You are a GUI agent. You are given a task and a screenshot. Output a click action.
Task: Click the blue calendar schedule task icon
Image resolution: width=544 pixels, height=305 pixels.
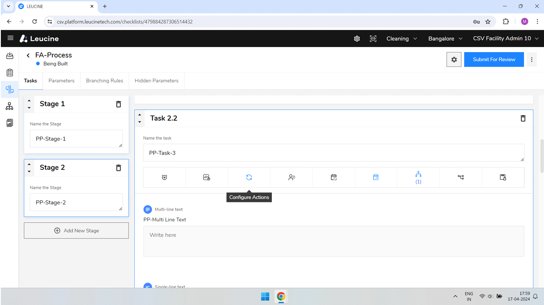pos(376,177)
